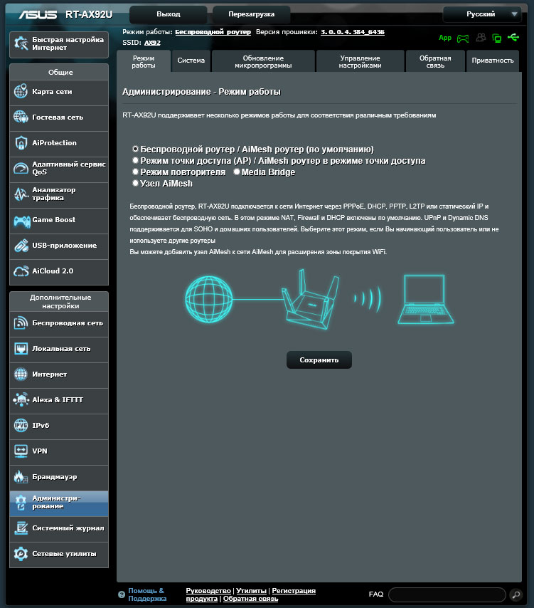
Task: Click the Интернет globe icon
Action: (x=21, y=374)
